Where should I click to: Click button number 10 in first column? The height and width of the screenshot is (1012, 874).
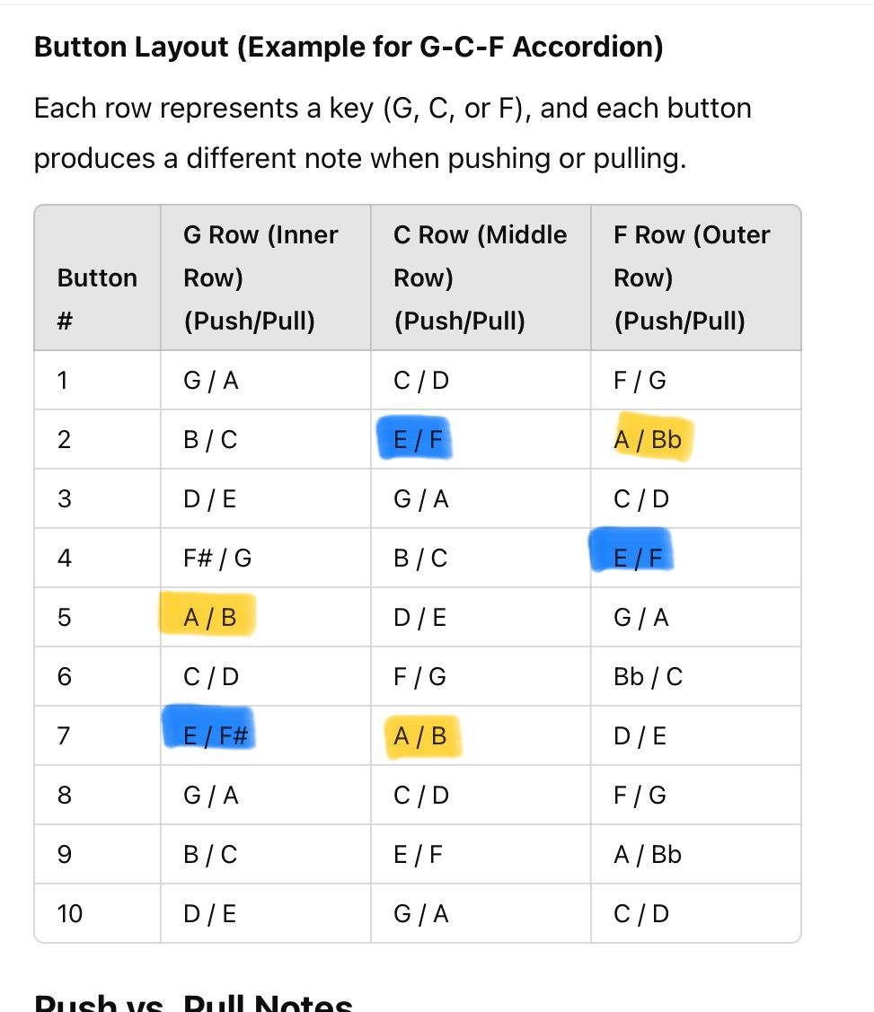coord(69,914)
